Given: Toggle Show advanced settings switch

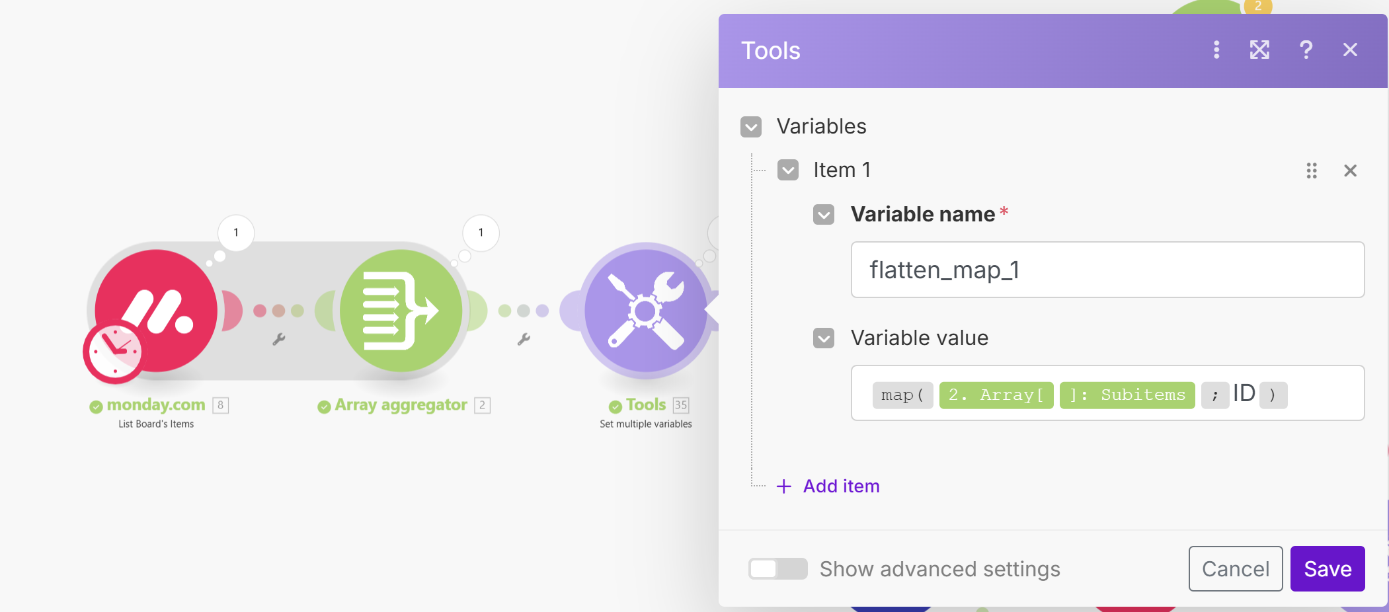Looking at the screenshot, I should pos(777,569).
